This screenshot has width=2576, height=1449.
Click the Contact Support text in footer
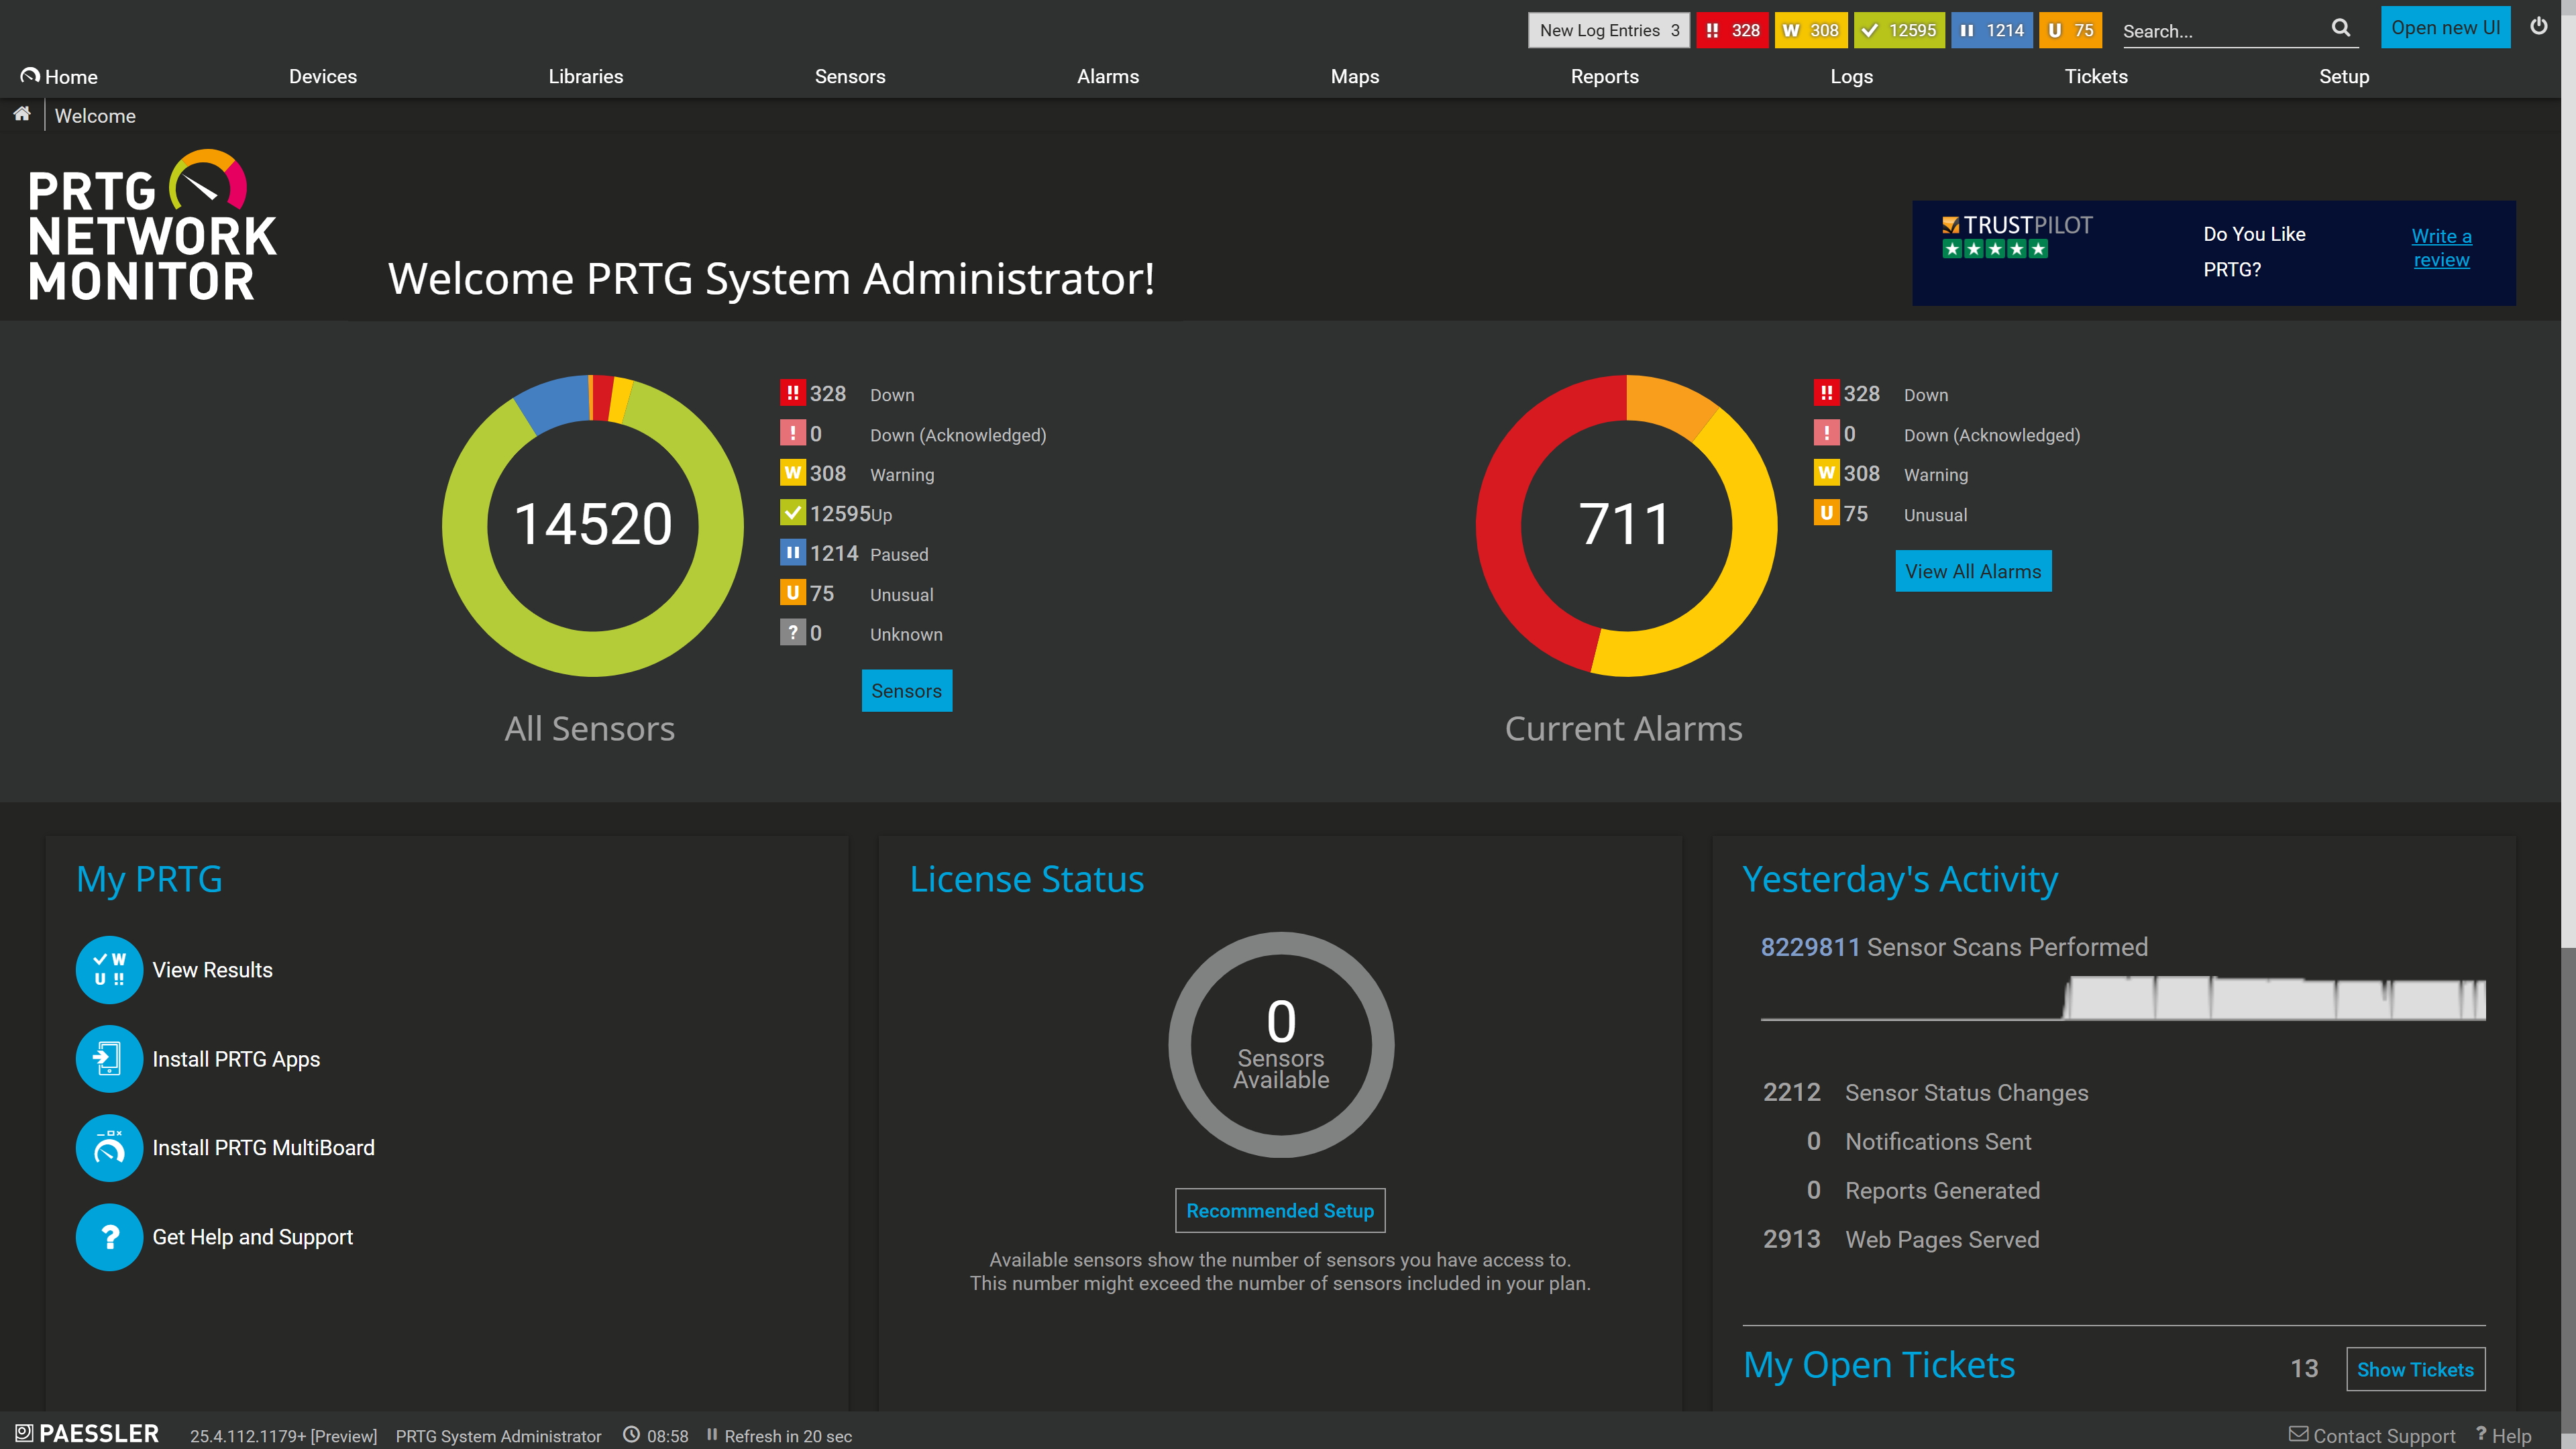click(x=2383, y=1435)
